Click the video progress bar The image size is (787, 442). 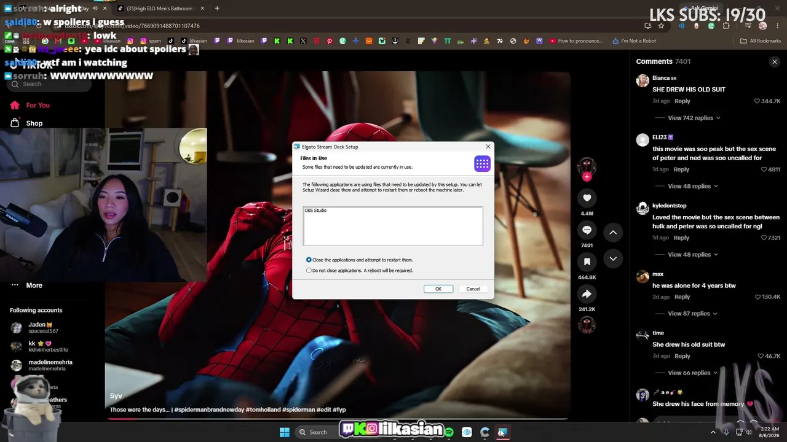click(339, 419)
